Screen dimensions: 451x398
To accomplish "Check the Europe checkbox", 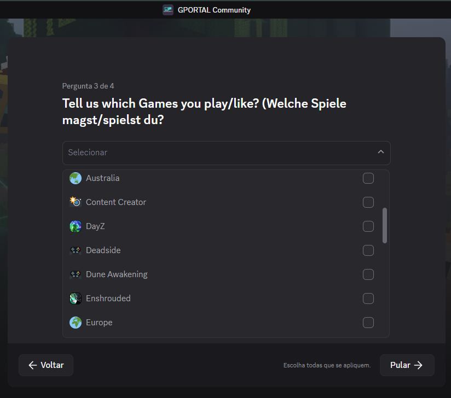I will click(368, 323).
